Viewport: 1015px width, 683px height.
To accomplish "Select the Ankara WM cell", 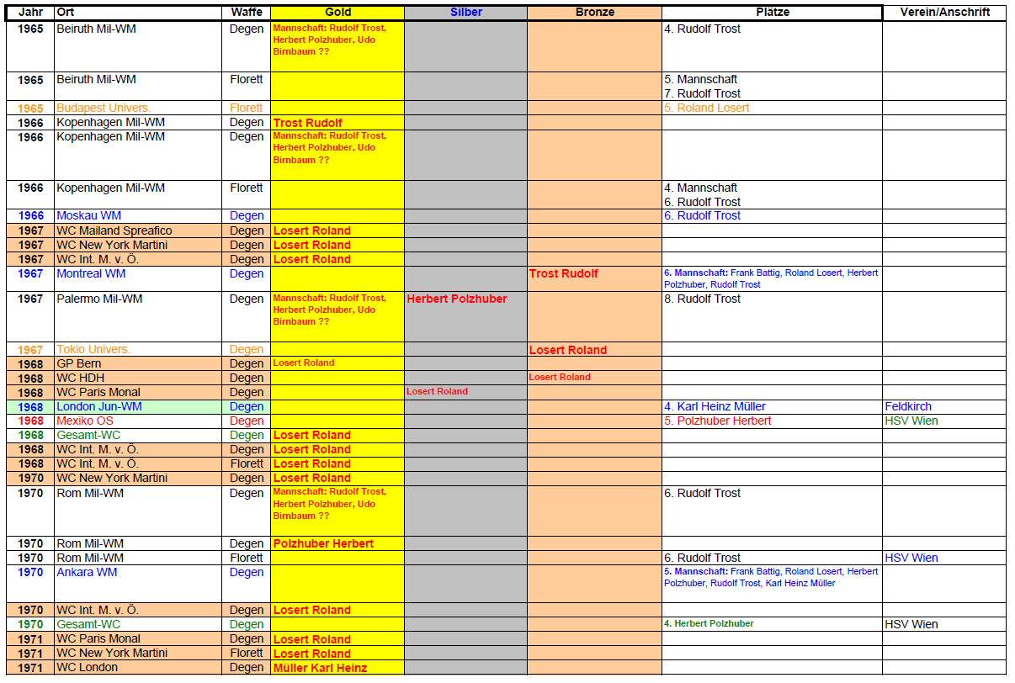I will pos(87,572).
